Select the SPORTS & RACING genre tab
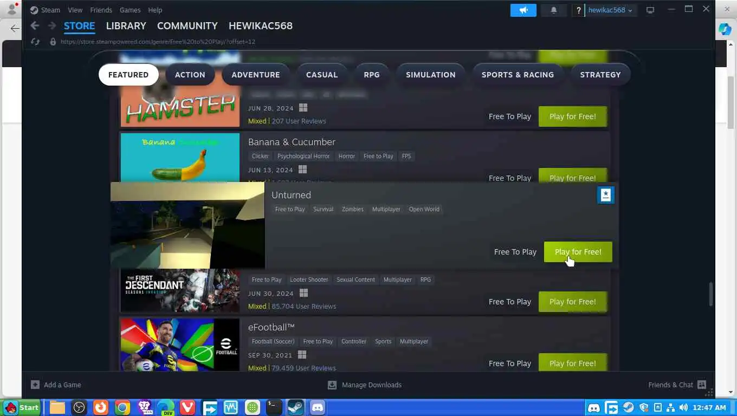This screenshot has height=416, width=737. [518, 75]
